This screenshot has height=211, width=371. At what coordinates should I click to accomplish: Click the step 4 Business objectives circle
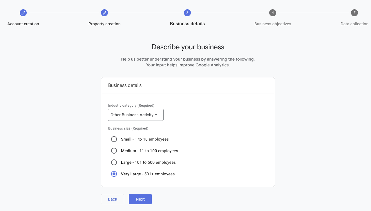tap(273, 13)
